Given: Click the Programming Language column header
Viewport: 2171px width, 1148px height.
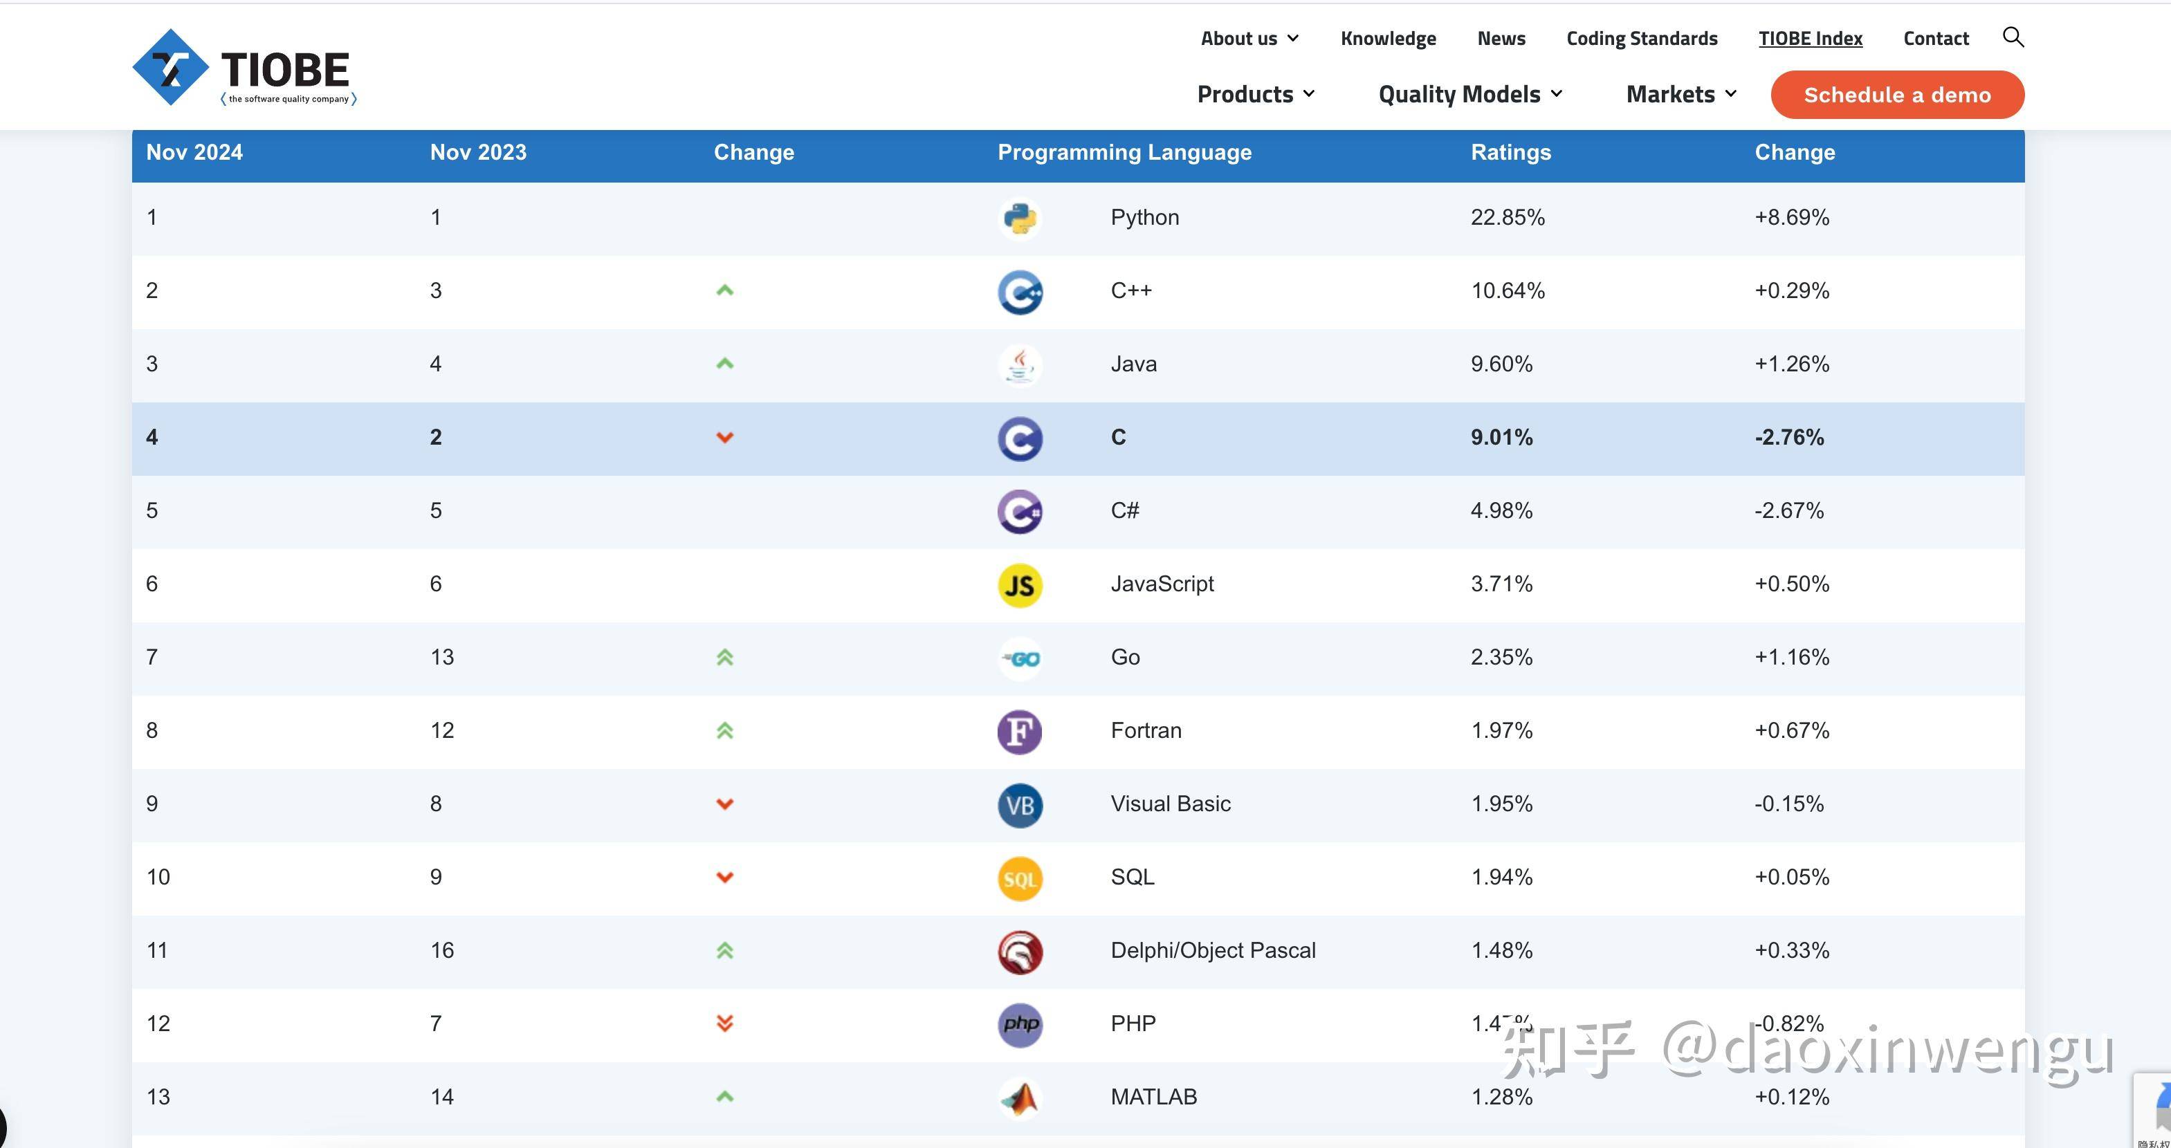Looking at the screenshot, I should [x=1124, y=152].
